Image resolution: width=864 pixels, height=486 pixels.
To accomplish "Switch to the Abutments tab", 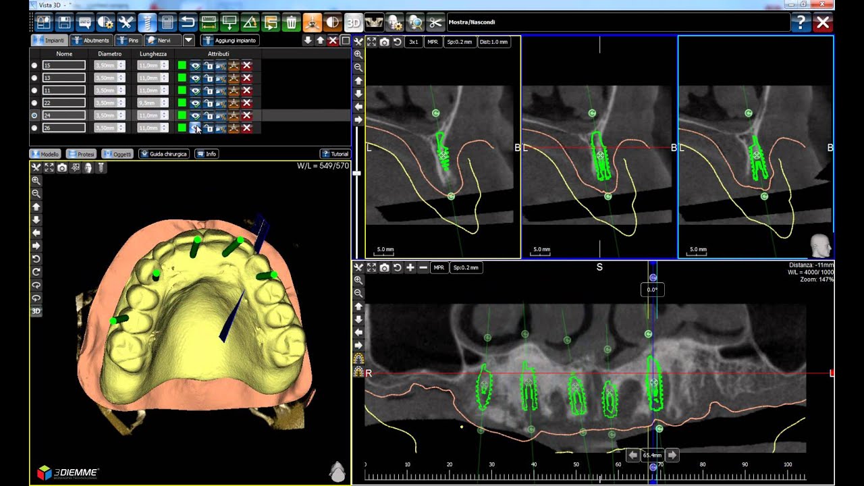I will click(91, 40).
